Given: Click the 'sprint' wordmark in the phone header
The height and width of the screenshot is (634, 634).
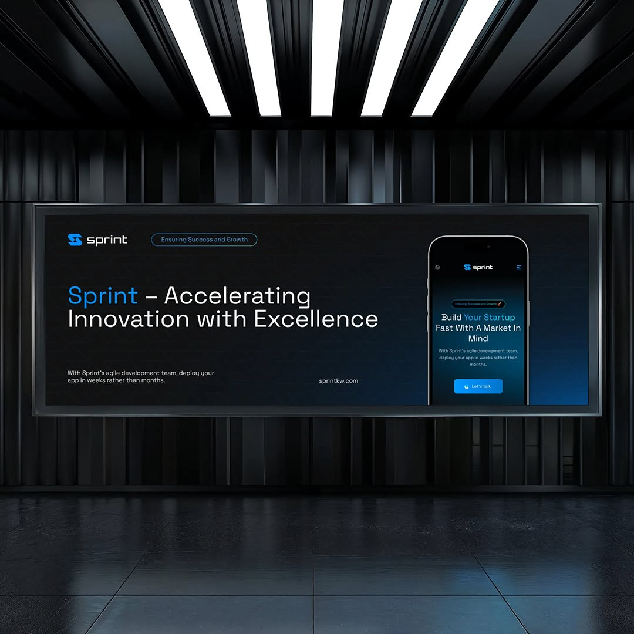Looking at the screenshot, I should point(483,267).
